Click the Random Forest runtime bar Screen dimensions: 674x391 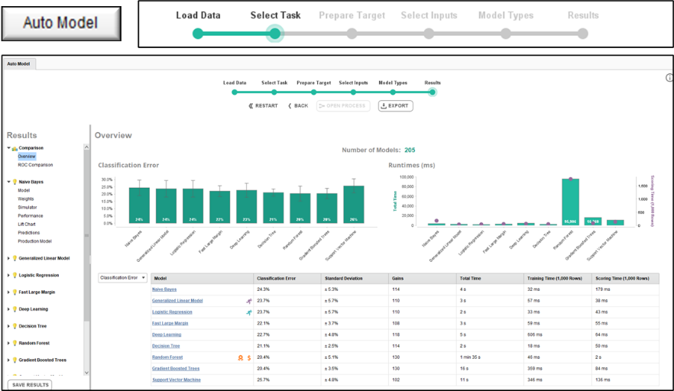570,202
